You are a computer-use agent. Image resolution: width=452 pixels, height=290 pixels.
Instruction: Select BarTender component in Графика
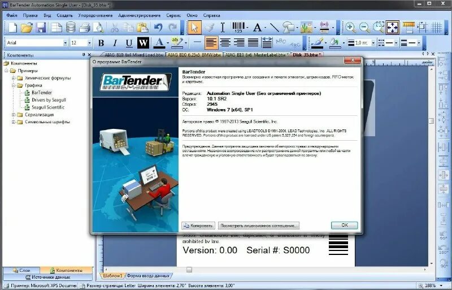pyautogui.click(x=42, y=93)
